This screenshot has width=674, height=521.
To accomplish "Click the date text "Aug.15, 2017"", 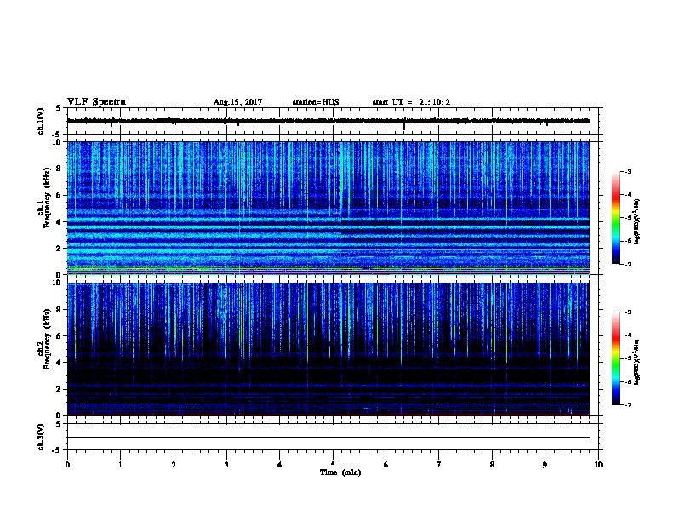I will (x=237, y=102).
